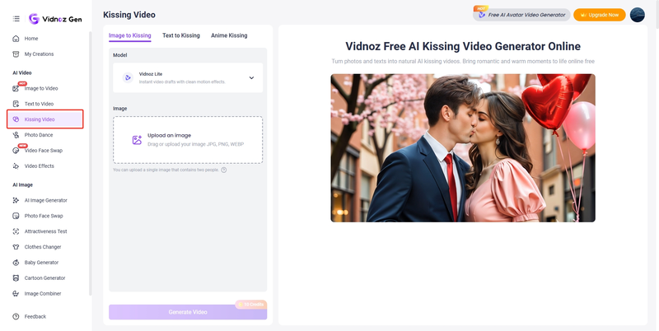This screenshot has height=331, width=659.
Task: Switch to Anime Kissing tab
Action: click(x=229, y=35)
